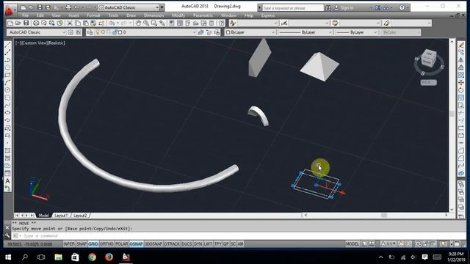Open the File menu
The height and width of the screenshot is (264, 470).
click(x=26, y=15)
